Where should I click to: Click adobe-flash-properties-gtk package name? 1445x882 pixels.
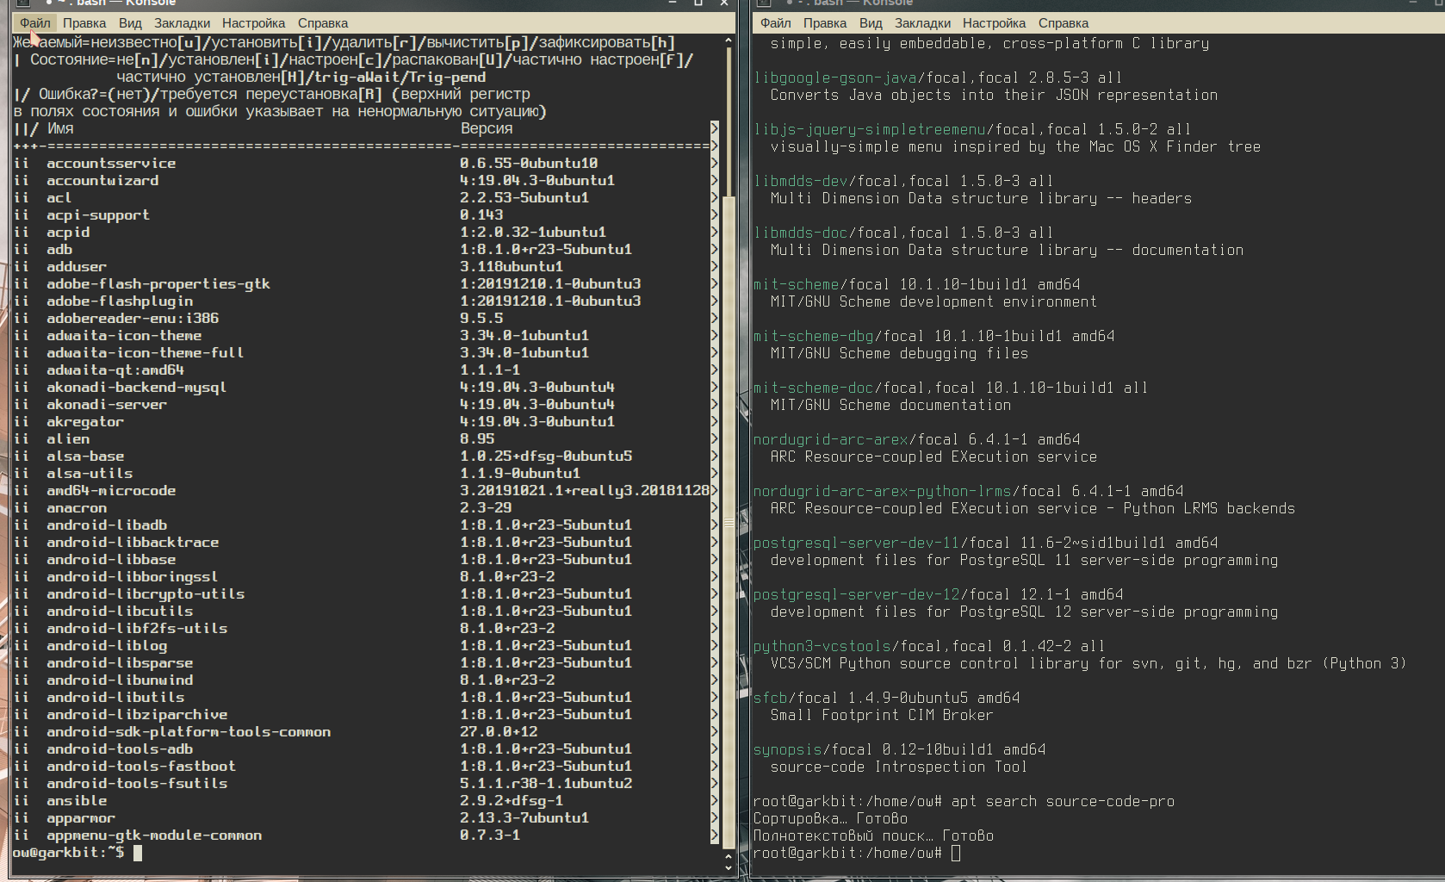click(158, 283)
